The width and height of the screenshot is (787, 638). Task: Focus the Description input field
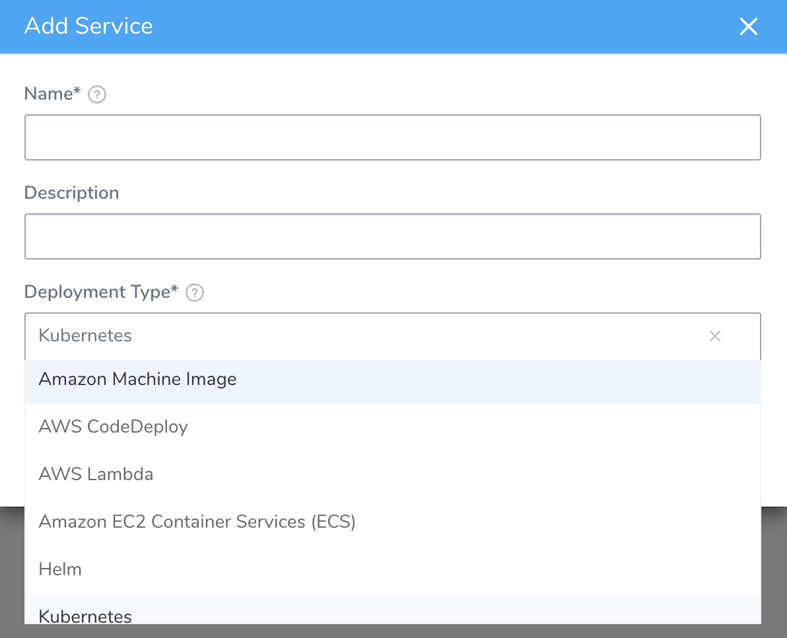pos(392,236)
